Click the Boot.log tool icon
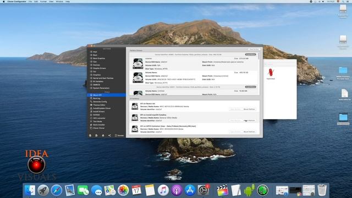 [91, 98]
